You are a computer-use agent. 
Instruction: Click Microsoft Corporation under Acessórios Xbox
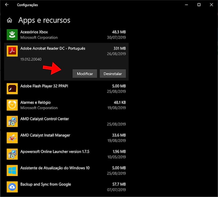coord(39,38)
